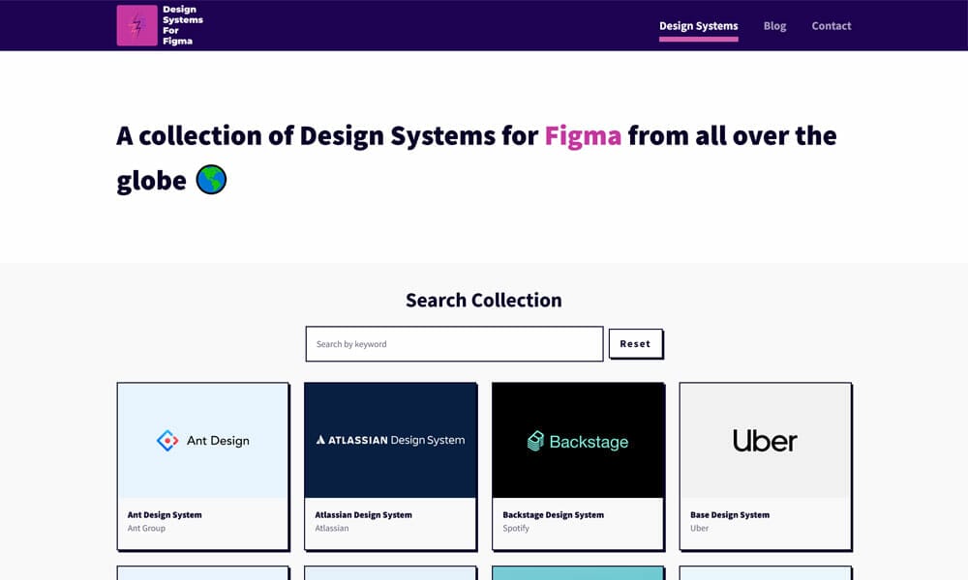Click the 'Spotify' company label
This screenshot has height=580, width=968.
[x=516, y=528]
